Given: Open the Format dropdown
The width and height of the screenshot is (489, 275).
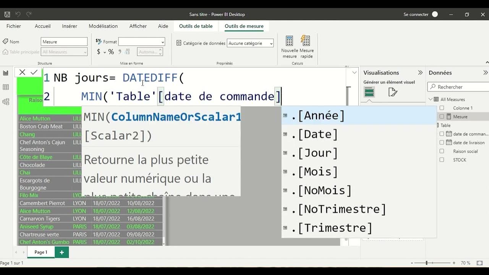Looking at the screenshot, I should [142, 42].
